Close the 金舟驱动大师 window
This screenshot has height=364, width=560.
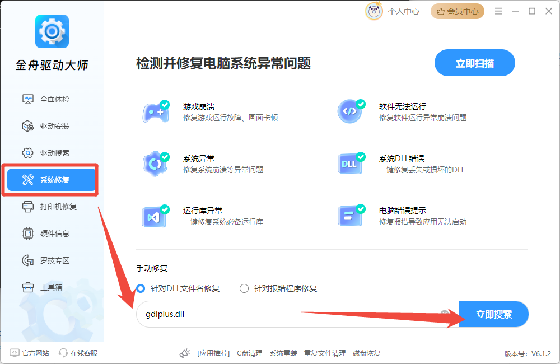tap(549, 11)
